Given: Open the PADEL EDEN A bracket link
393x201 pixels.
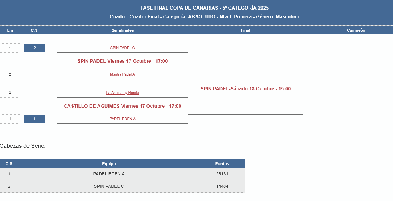Looking at the screenshot, I should (122, 119).
